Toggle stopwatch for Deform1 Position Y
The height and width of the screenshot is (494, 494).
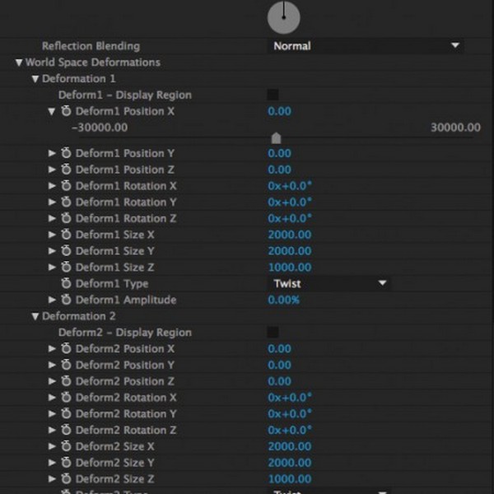pos(66,153)
